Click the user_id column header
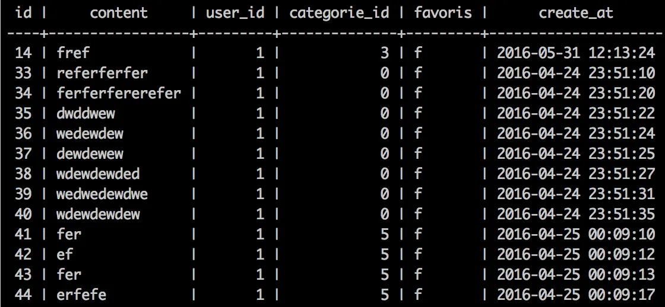The height and width of the screenshot is (307, 665). pos(235,13)
